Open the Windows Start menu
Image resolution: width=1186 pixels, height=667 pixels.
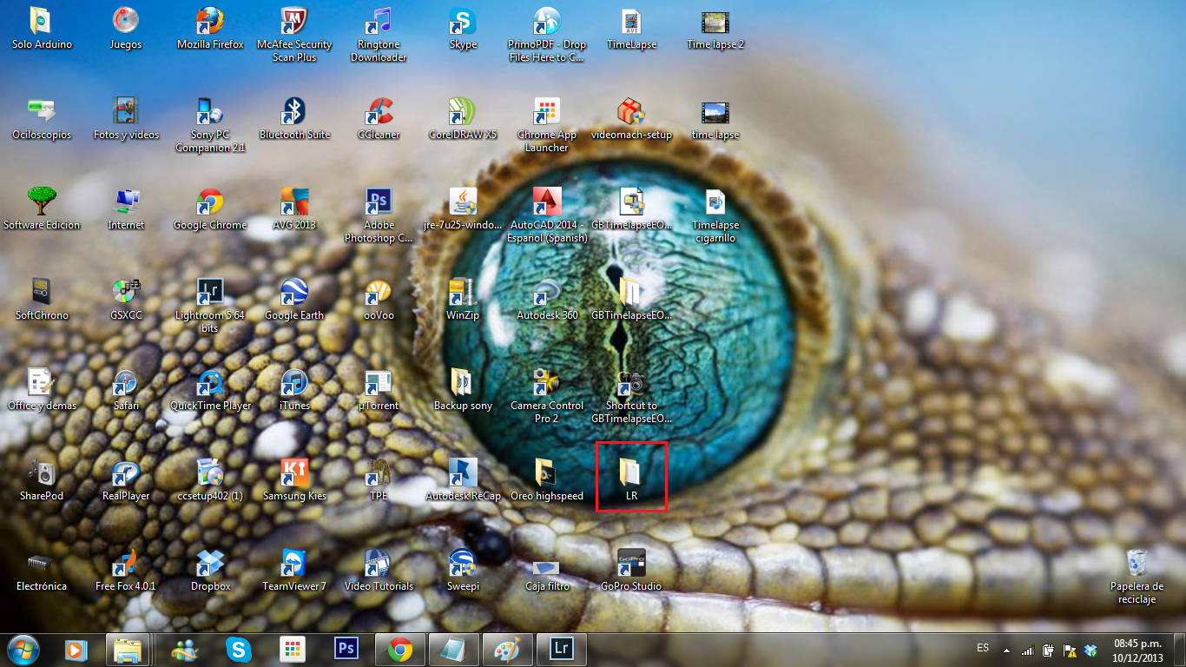click(22, 650)
